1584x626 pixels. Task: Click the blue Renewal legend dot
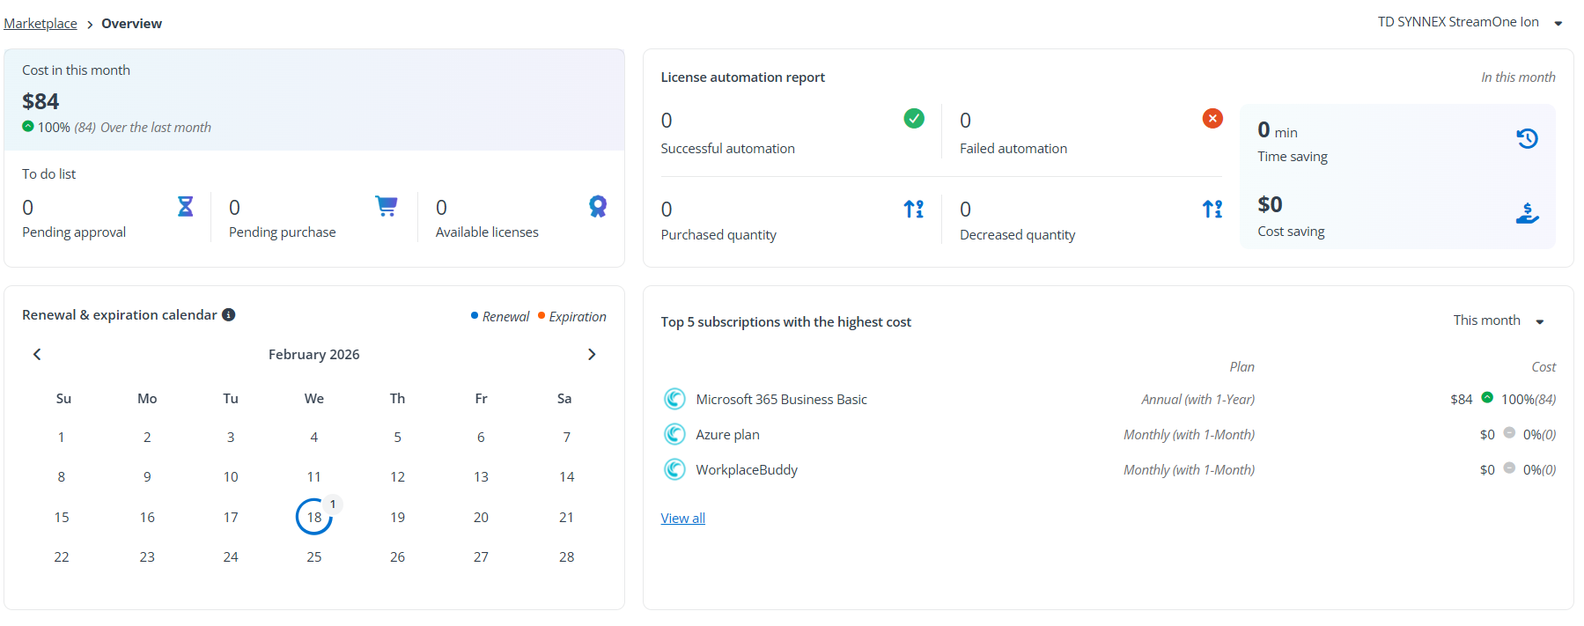click(x=475, y=315)
